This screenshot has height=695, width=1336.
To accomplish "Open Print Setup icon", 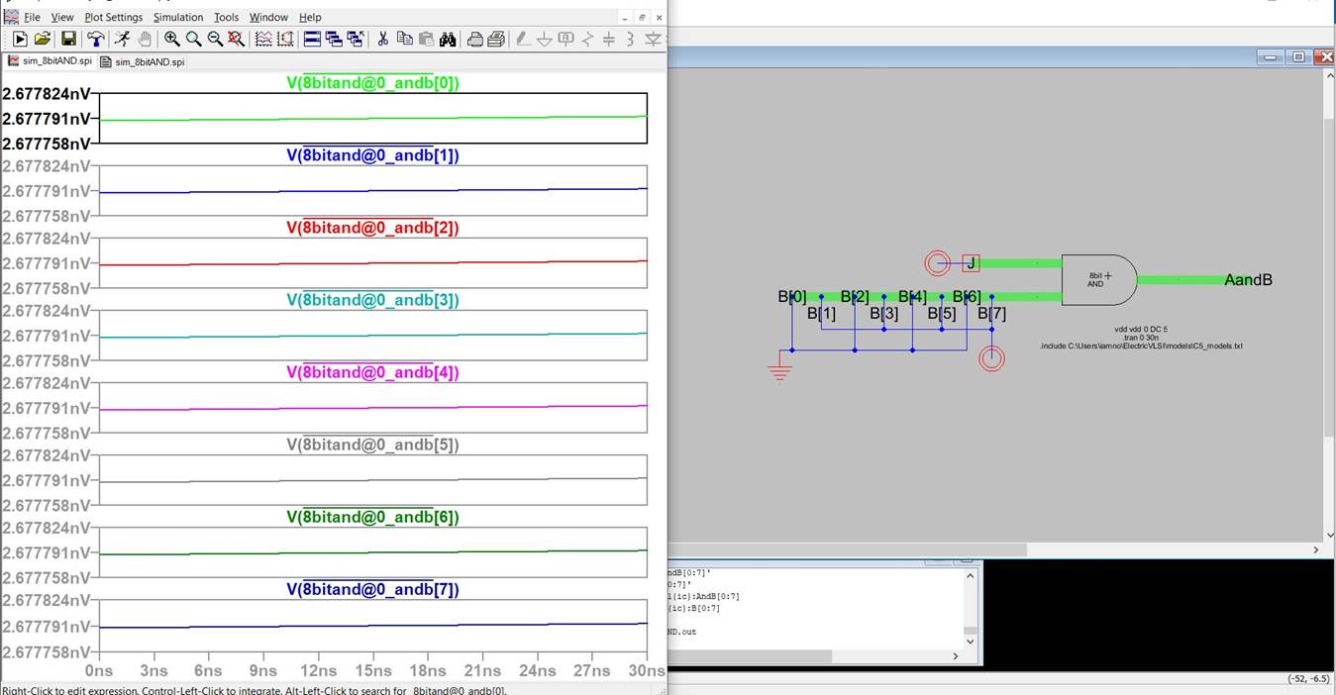I will click(475, 39).
